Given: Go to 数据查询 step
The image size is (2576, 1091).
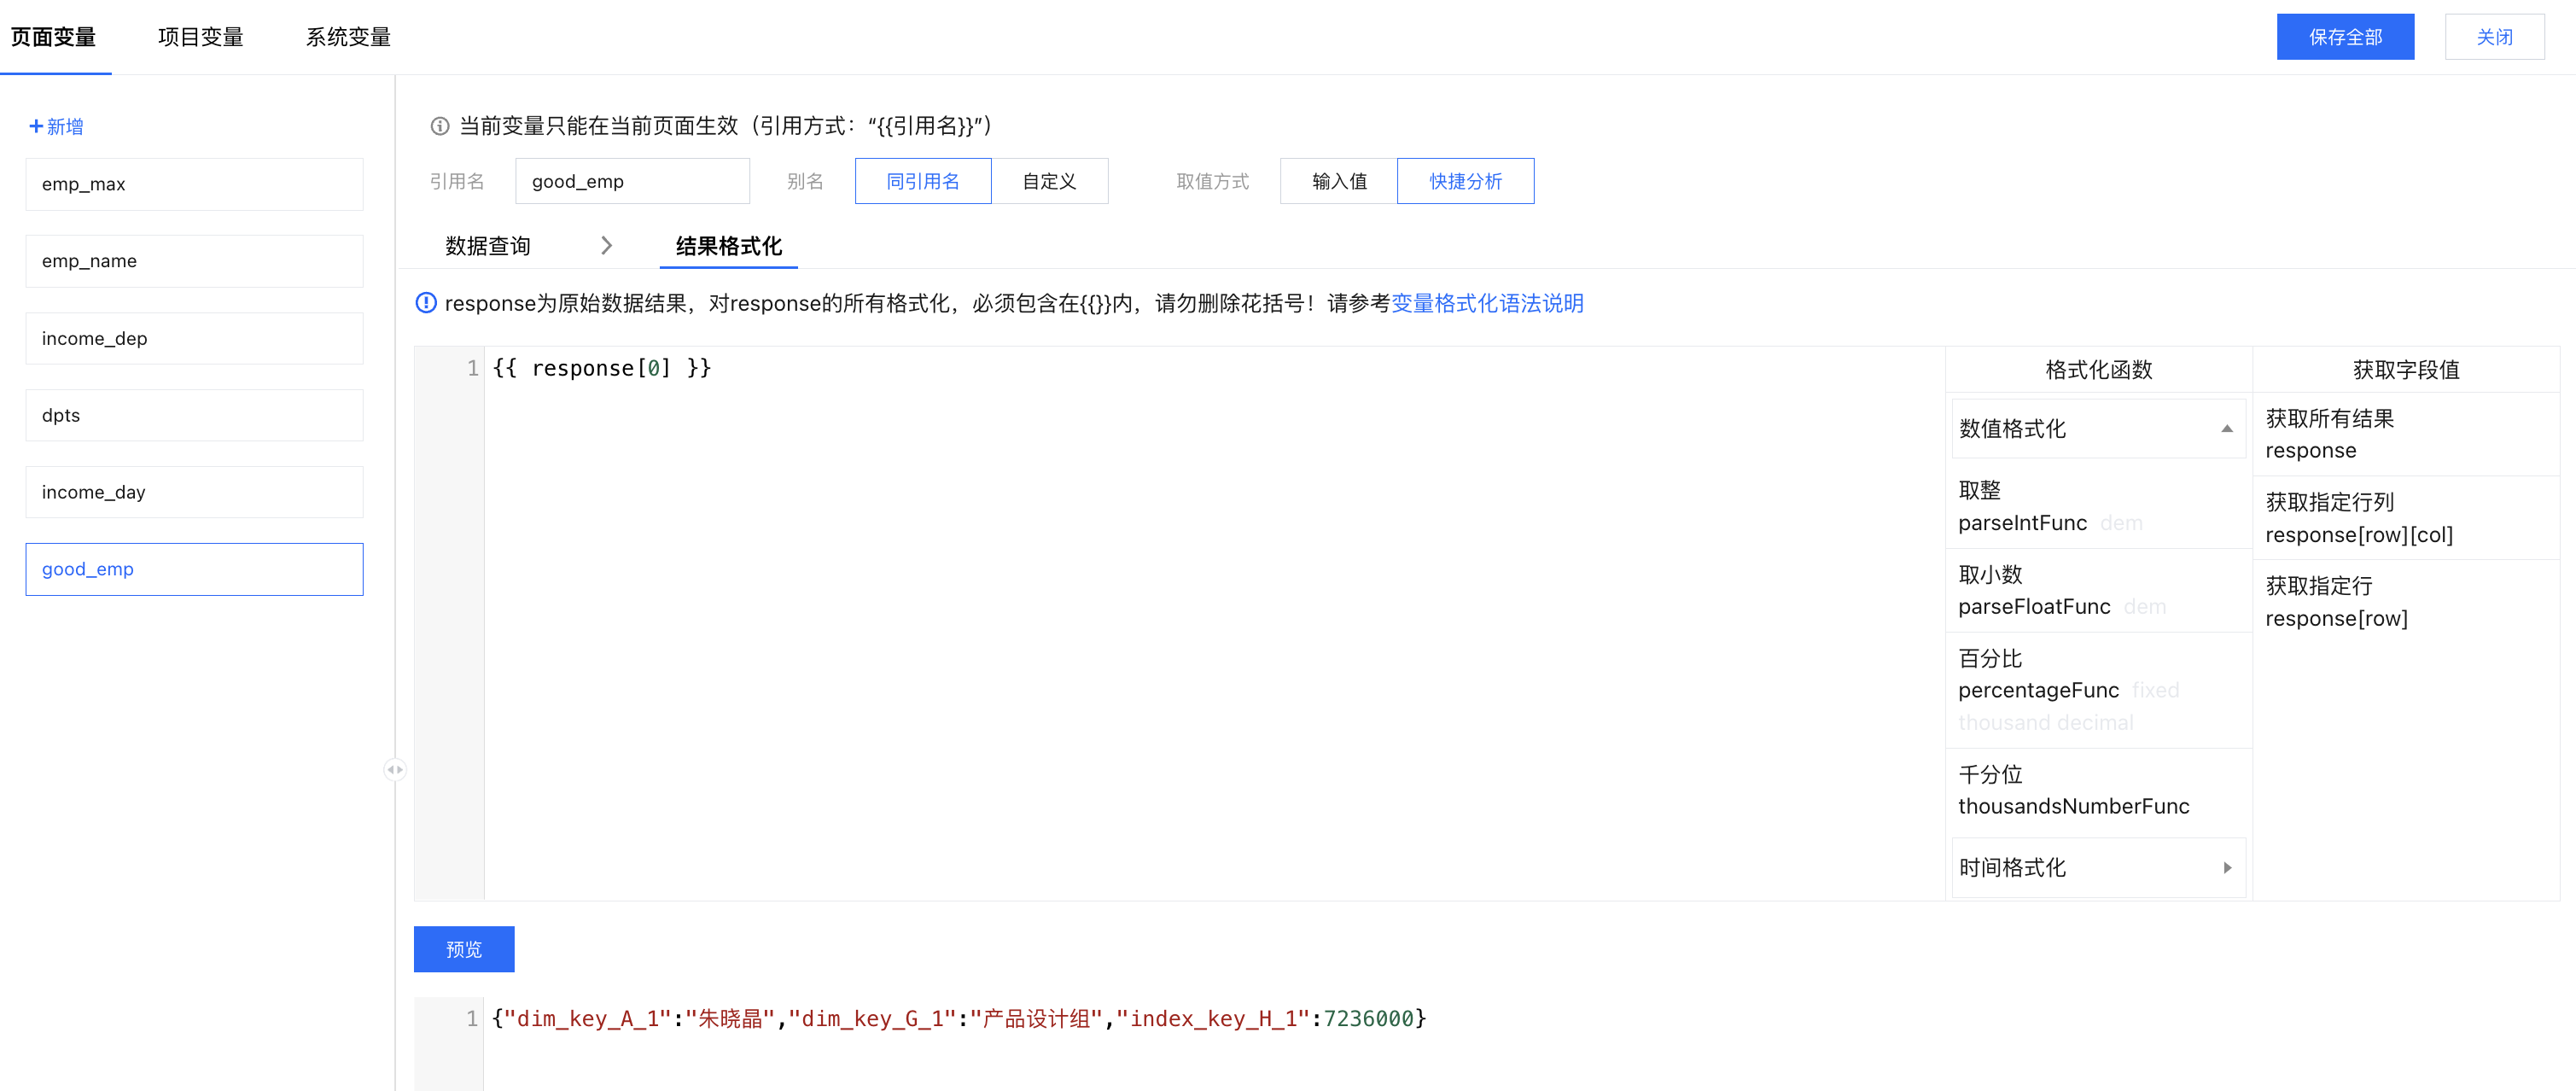Looking at the screenshot, I should (488, 246).
